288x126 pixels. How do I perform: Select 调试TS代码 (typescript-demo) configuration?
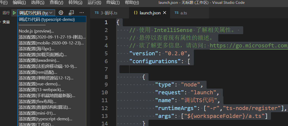[52, 20]
